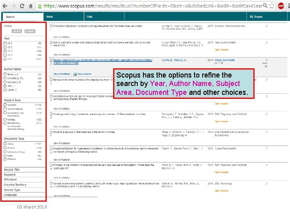Check the Social Sciences subject area
This screenshot has width=290, height=217.
[5, 109]
